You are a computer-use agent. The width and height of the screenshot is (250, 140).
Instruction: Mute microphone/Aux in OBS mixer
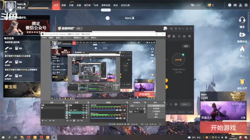(121, 118)
